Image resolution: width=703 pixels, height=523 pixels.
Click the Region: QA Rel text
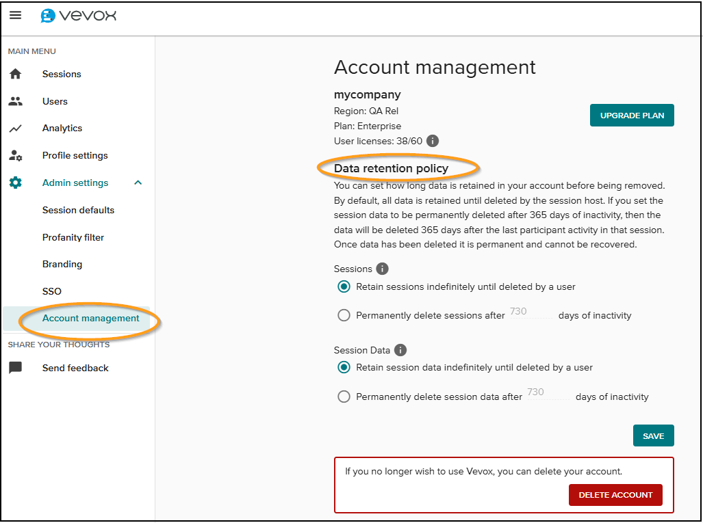click(x=366, y=111)
